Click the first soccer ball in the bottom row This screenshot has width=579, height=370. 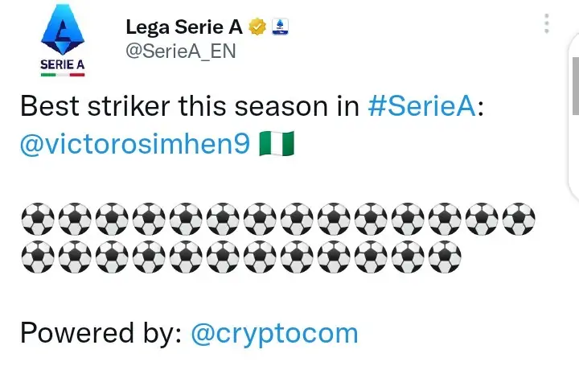pyautogui.click(x=38, y=254)
